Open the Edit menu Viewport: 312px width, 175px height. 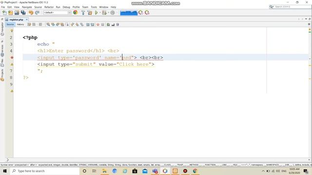click(x=9, y=7)
